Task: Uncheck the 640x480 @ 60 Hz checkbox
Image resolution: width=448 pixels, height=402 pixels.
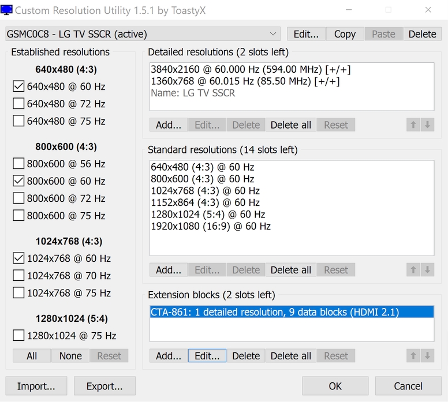Action: [x=18, y=87]
